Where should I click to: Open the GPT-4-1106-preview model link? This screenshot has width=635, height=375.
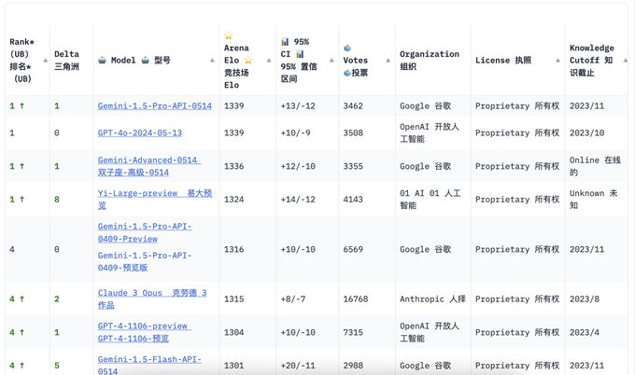(145, 332)
